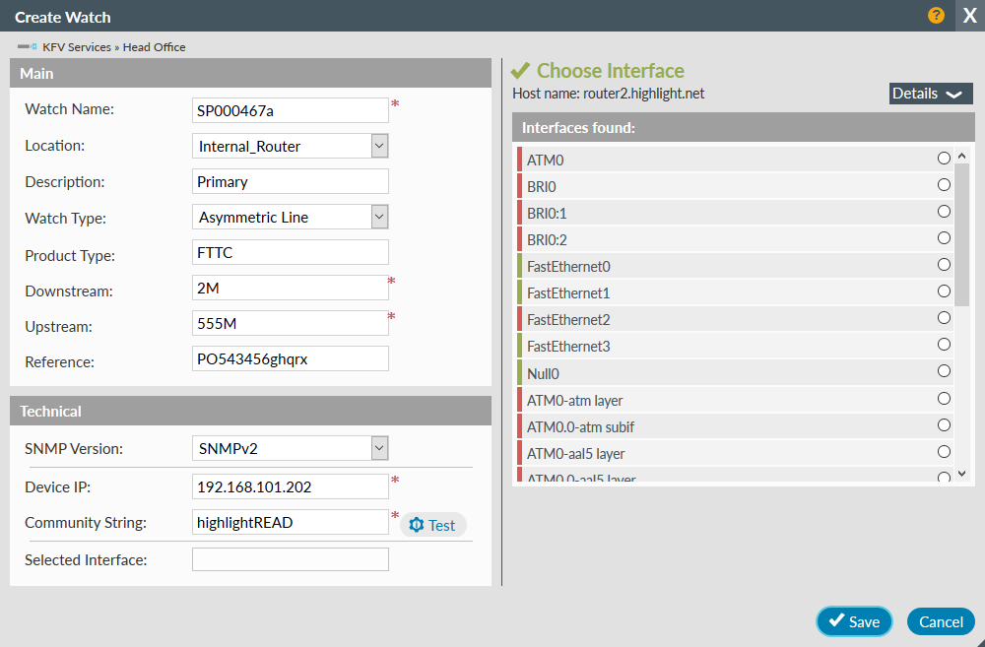The height and width of the screenshot is (647, 985).
Task: Cancel the Create Watch form
Action: click(x=940, y=621)
